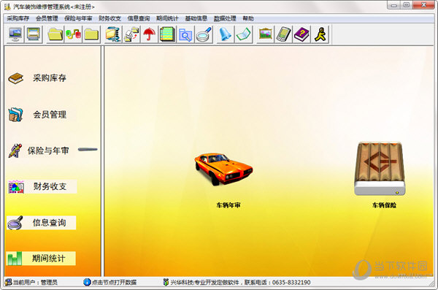Viewport: 438px width, 290px height.
Task: Click the window screen toolbar icon
Action: (x=34, y=34)
